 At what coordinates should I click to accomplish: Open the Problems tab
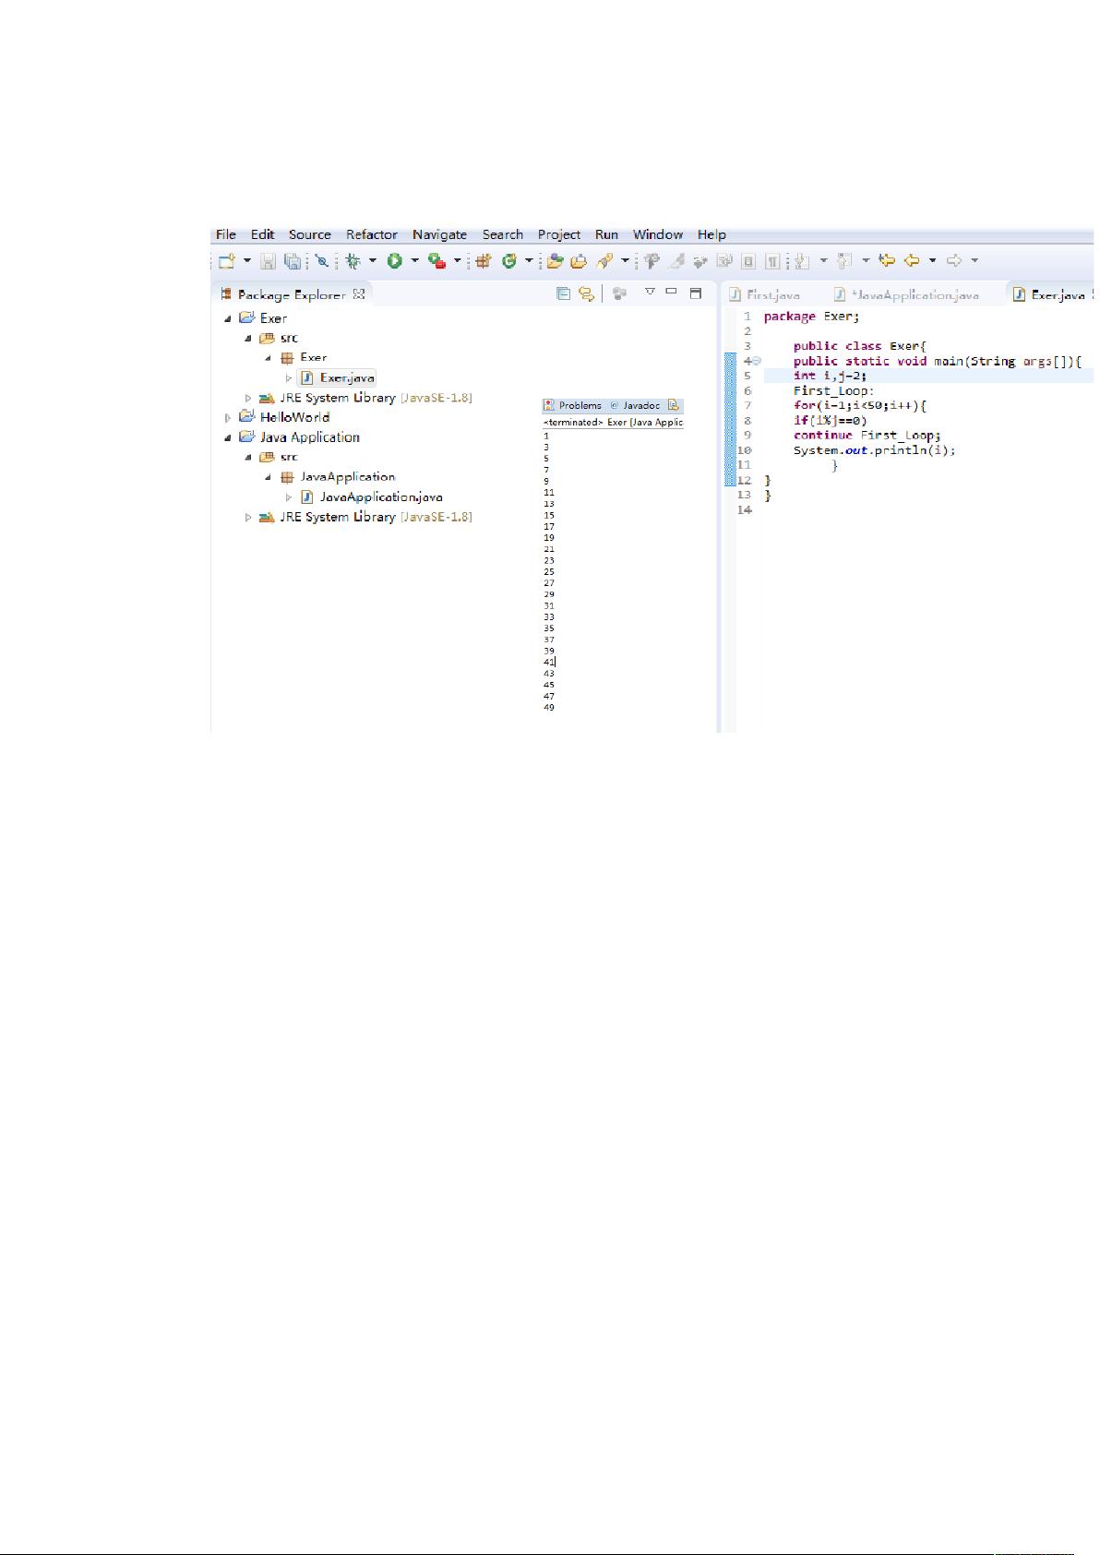point(573,405)
